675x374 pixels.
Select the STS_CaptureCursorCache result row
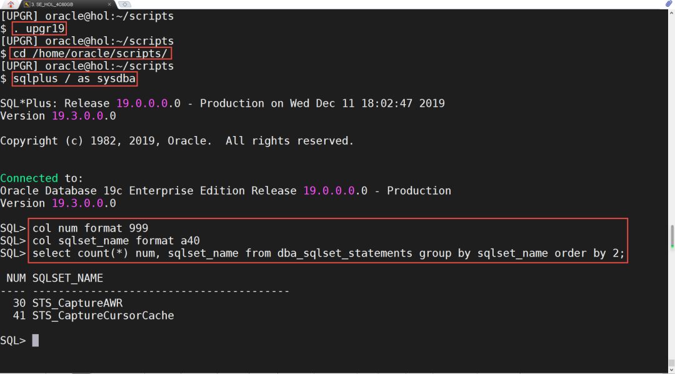103,316
